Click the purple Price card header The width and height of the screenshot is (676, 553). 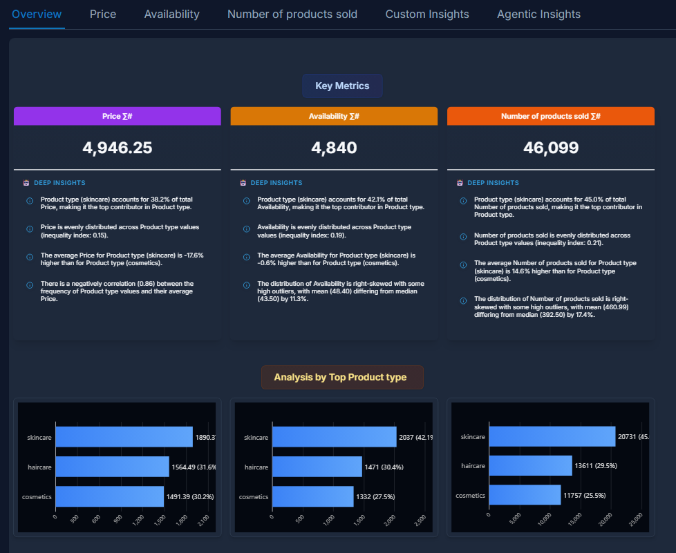pos(118,116)
